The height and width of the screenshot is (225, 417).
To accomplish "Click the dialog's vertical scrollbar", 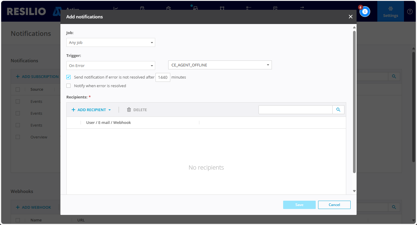I will pos(354,101).
